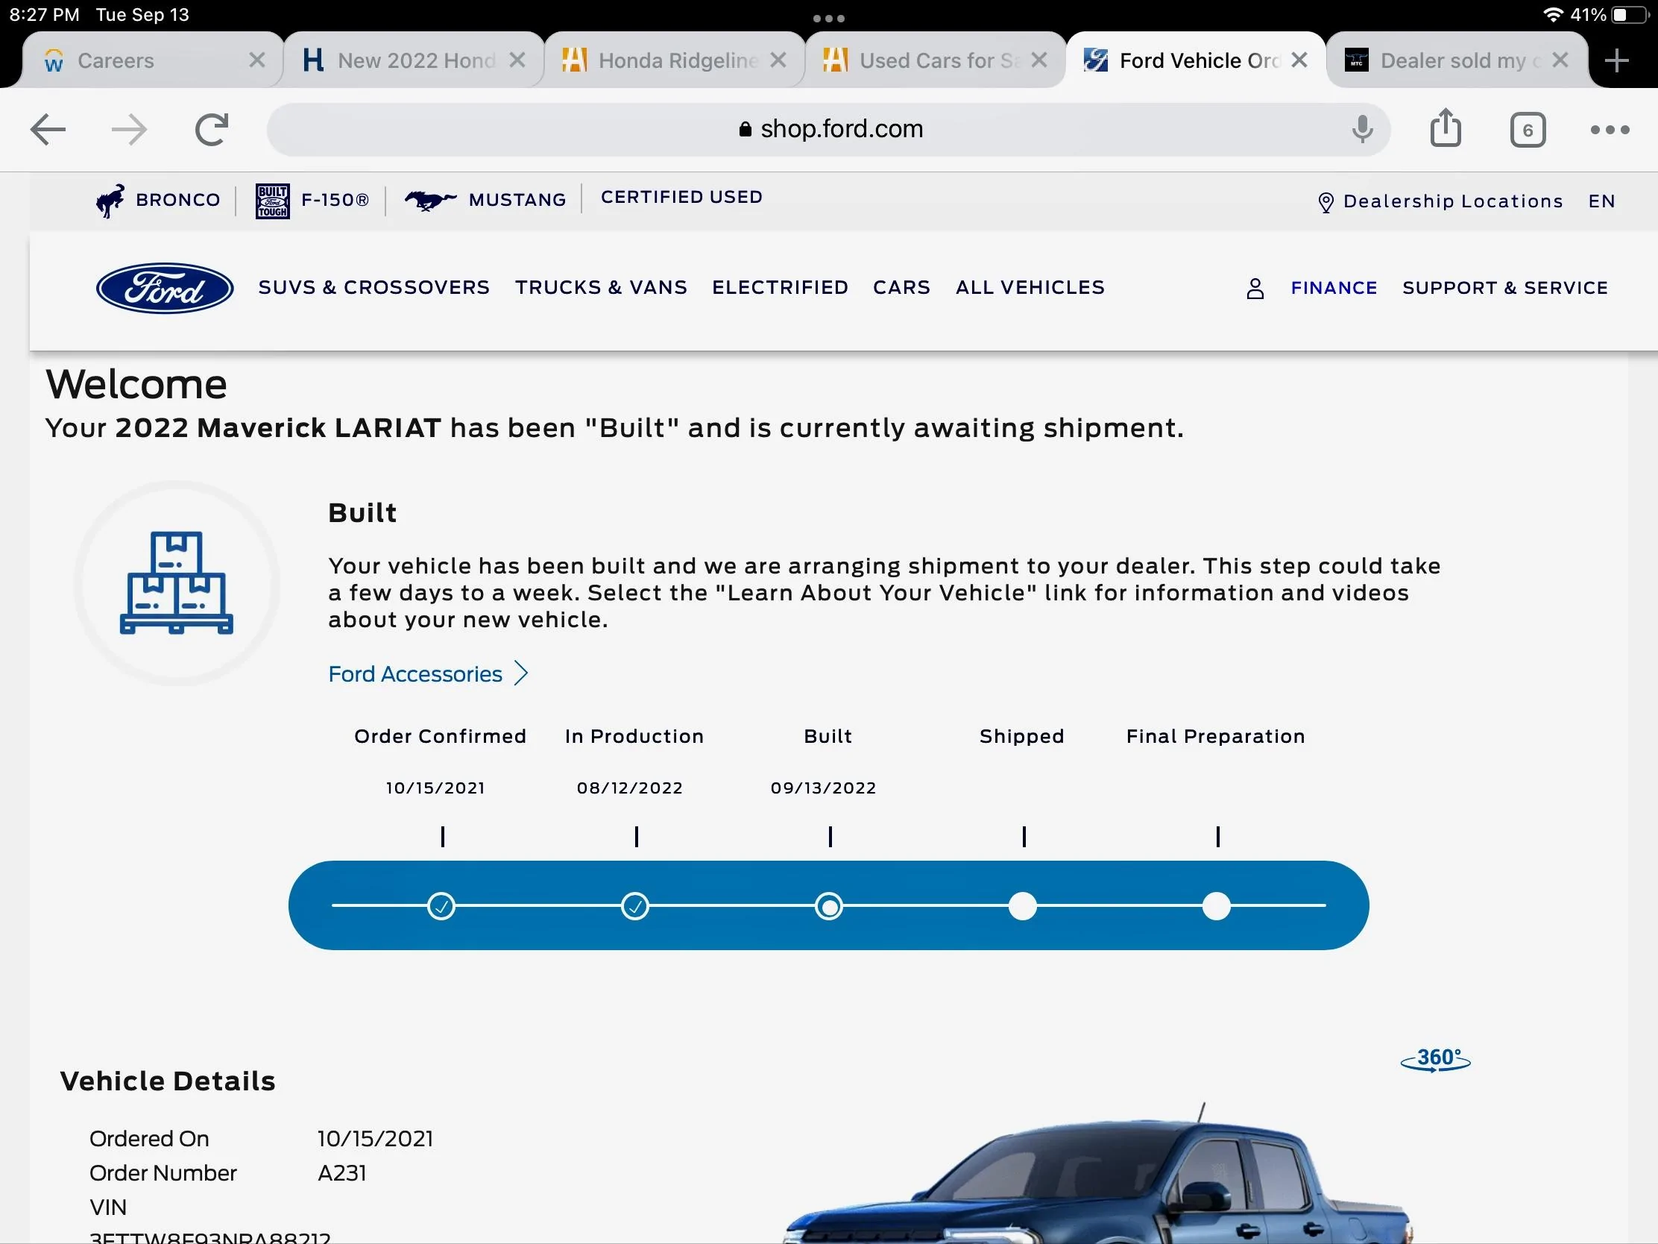
Task: Check the battery indicator
Action: pos(1630,15)
